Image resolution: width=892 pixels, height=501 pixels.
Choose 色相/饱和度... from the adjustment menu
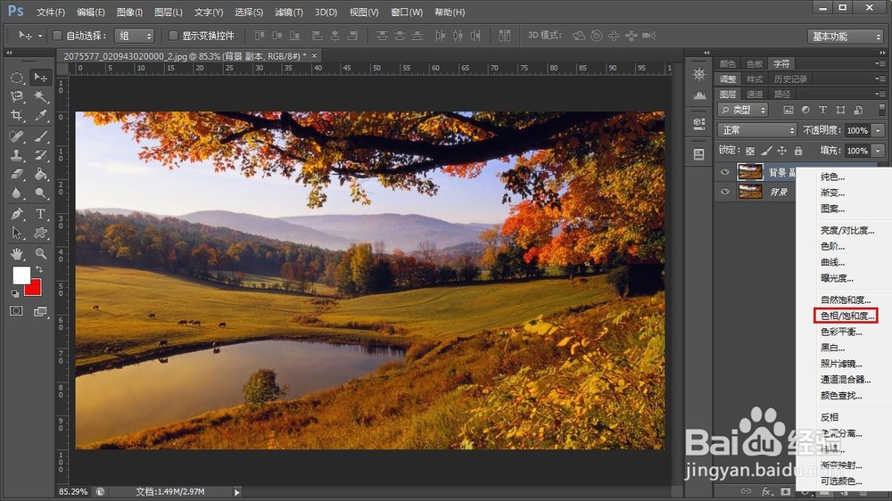pos(846,316)
